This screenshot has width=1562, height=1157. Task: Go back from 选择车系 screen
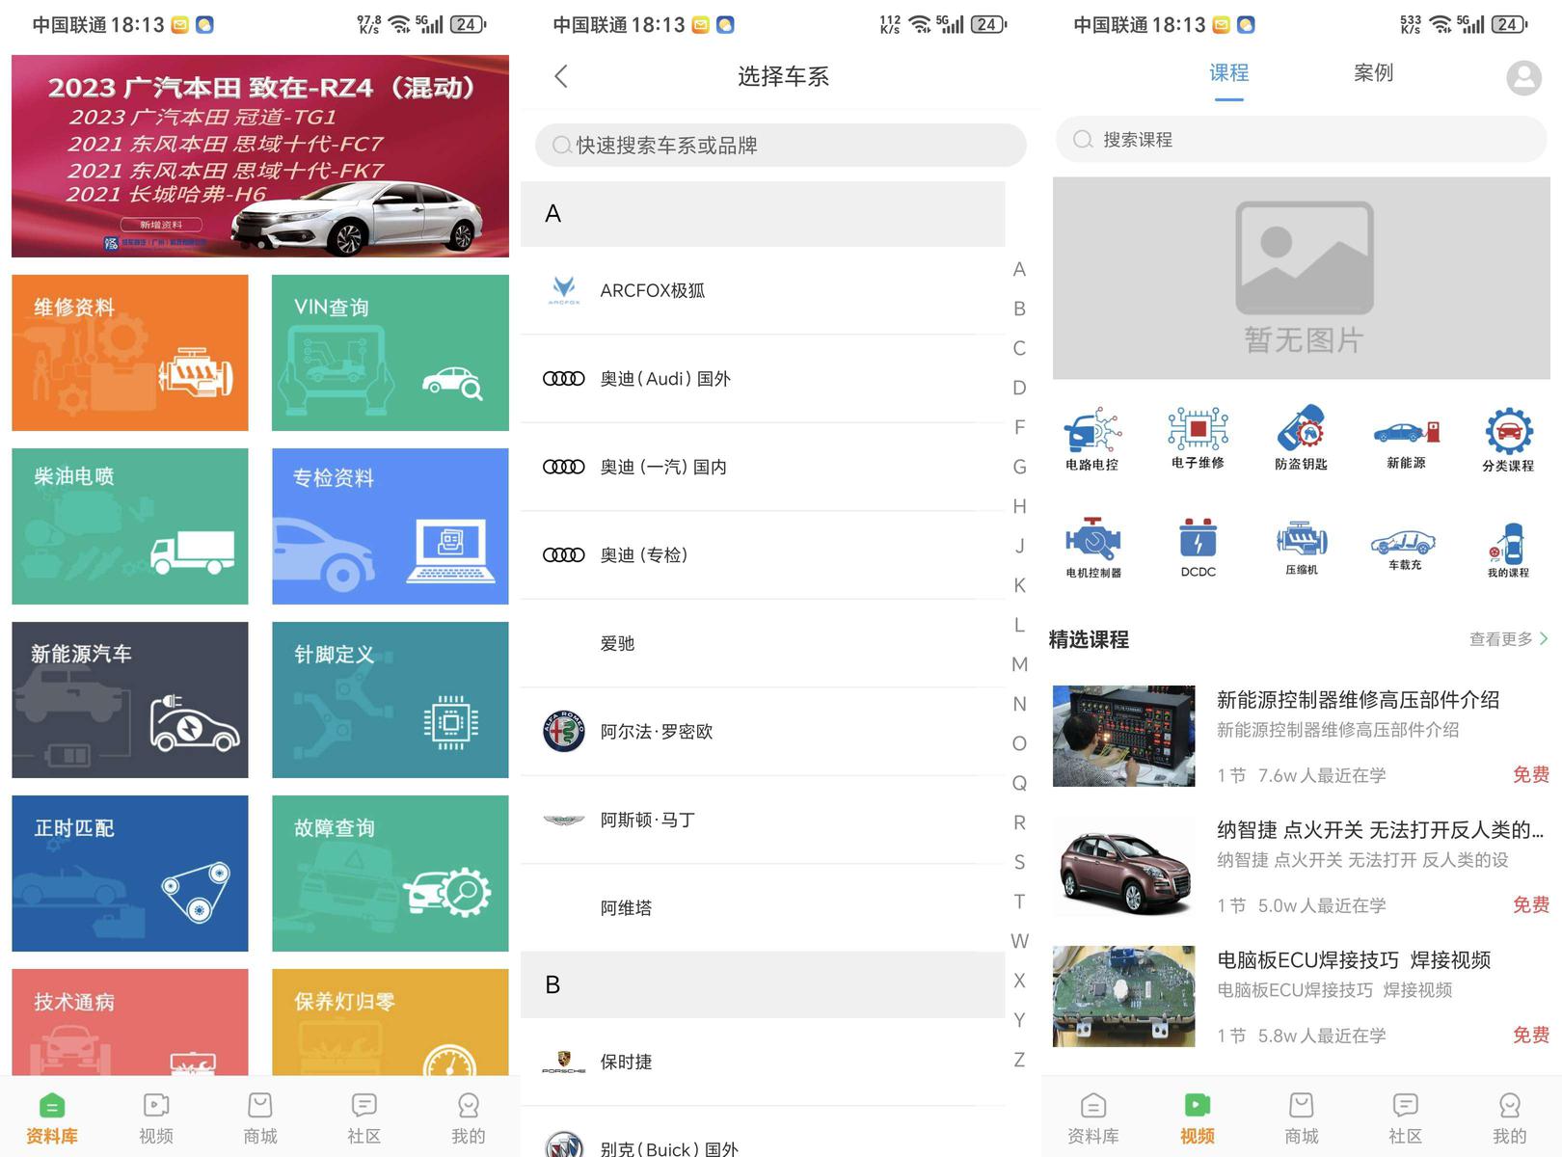point(562,76)
